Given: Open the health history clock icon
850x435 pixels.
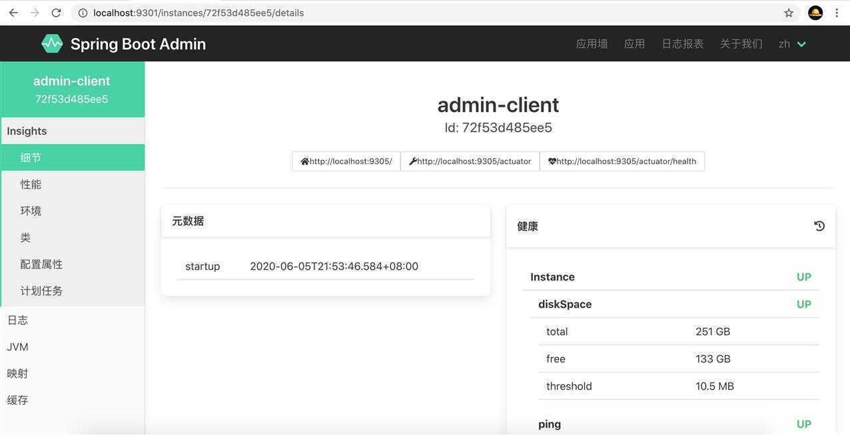Looking at the screenshot, I should (819, 226).
